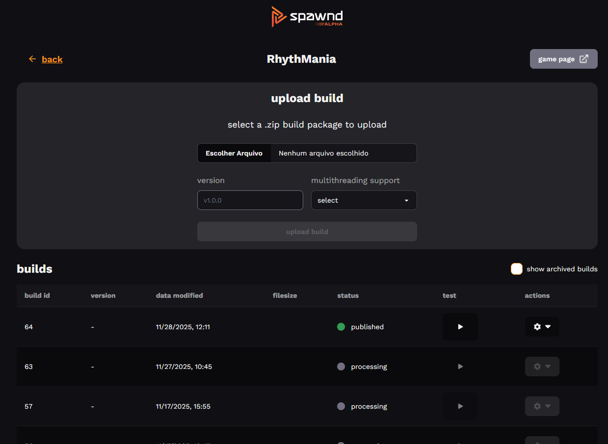The height and width of the screenshot is (444, 608).
Task: Click the processing status of build 63
Action: coord(362,366)
